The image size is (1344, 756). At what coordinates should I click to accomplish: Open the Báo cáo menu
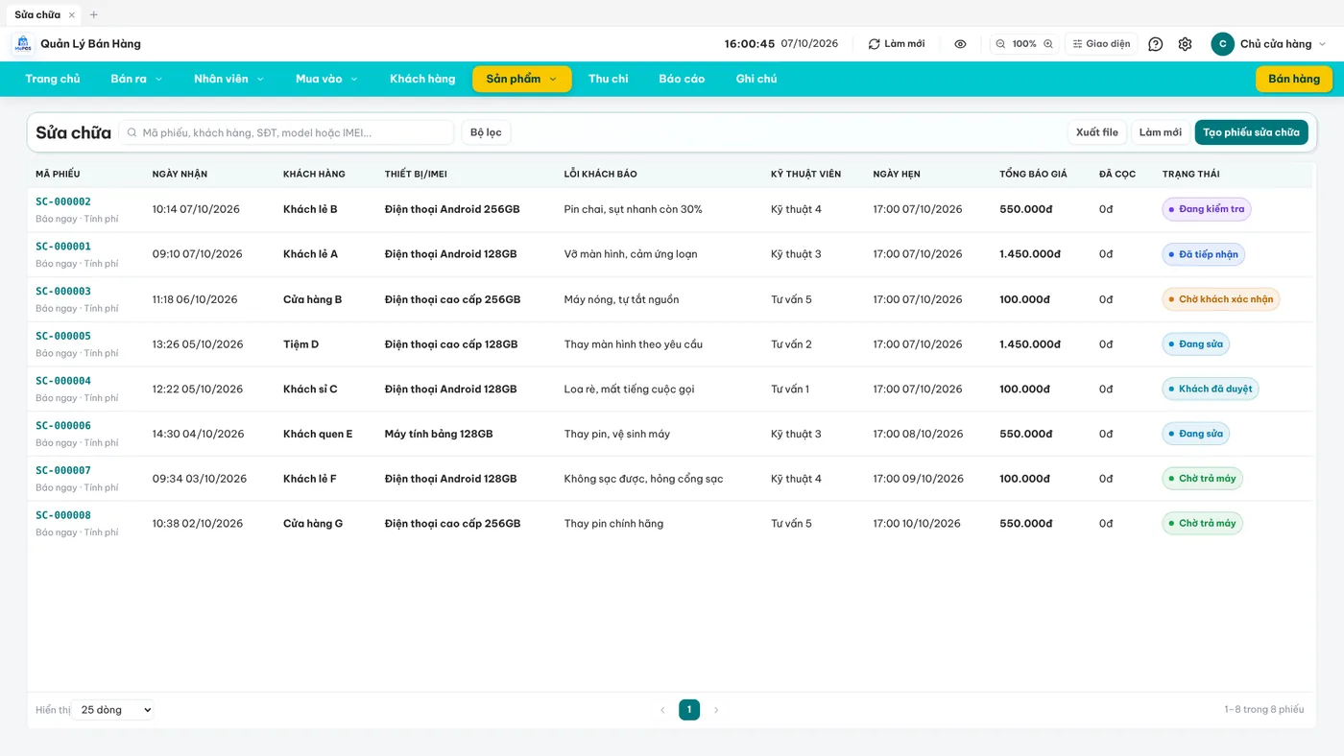[x=682, y=79]
